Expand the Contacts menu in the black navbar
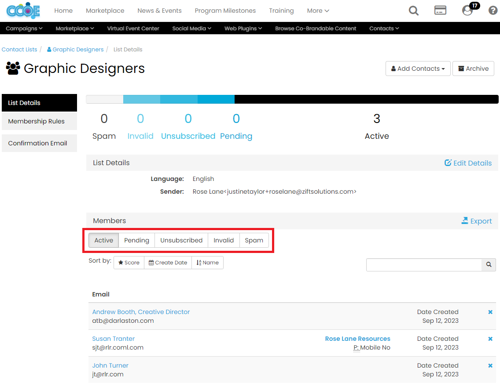Image resolution: width=500 pixels, height=390 pixels. click(383, 28)
